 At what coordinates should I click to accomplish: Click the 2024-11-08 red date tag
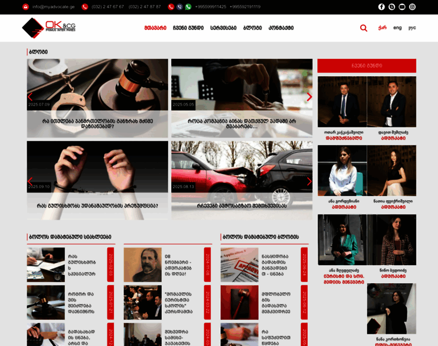tap(207, 265)
